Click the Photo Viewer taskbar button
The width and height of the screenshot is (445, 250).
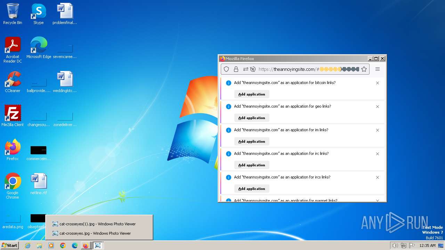[98, 245]
